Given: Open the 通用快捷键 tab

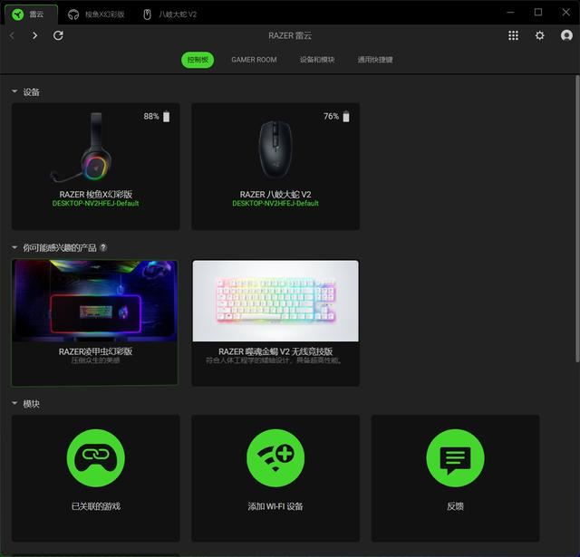Looking at the screenshot, I should (x=375, y=60).
